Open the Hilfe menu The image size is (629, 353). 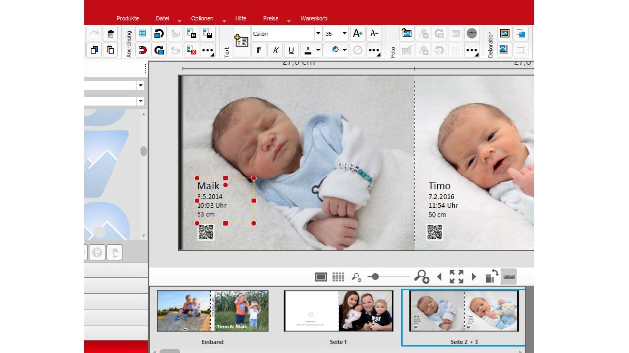pyautogui.click(x=241, y=18)
